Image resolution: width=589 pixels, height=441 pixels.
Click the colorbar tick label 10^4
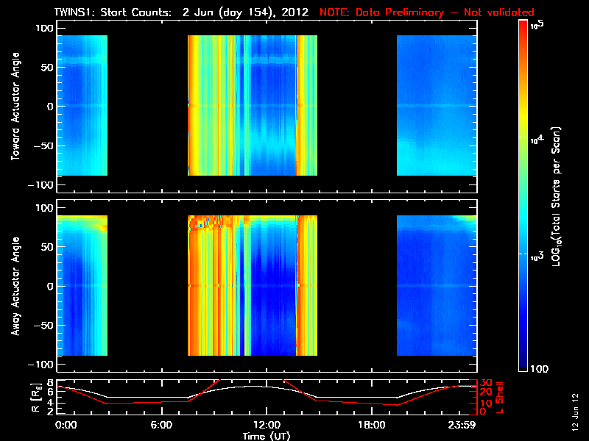[x=537, y=140]
